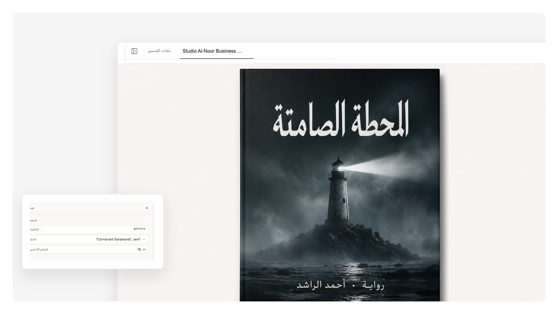Click the الحجم الأساسي size label
The image size is (558, 314).
click(39, 249)
